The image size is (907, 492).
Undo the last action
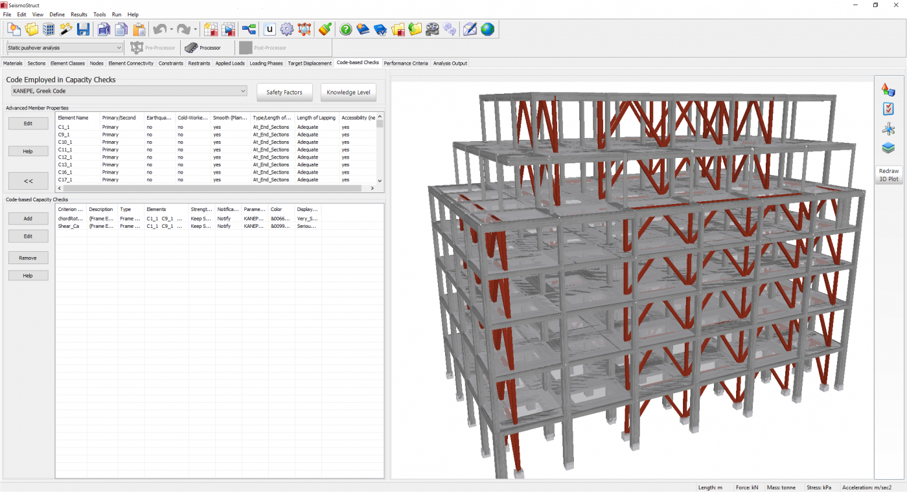coord(159,29)
